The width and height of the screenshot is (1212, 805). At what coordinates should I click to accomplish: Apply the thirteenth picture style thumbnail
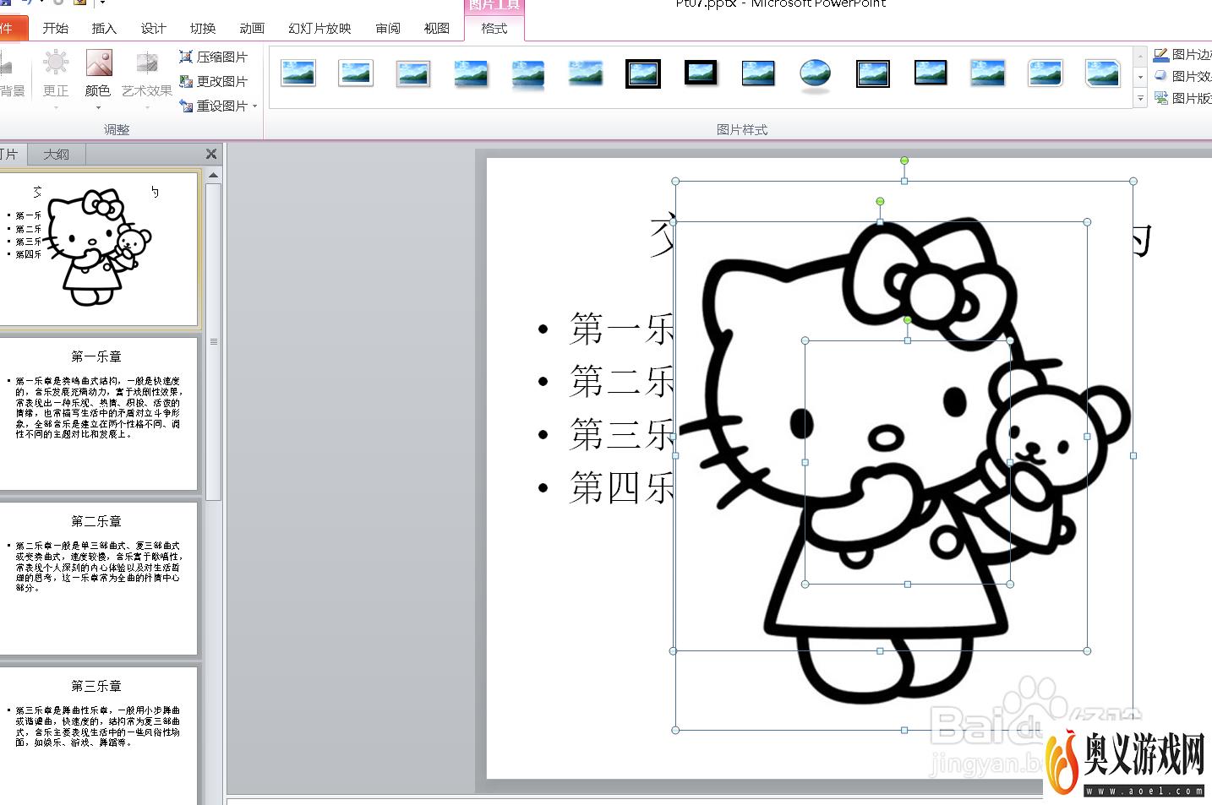tap(988, 73)
